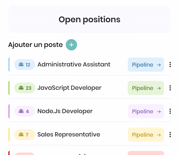Select the JavaScript Developer position title
The height and width of the screenshot is (155, 179).
click(x=69, y=88)
